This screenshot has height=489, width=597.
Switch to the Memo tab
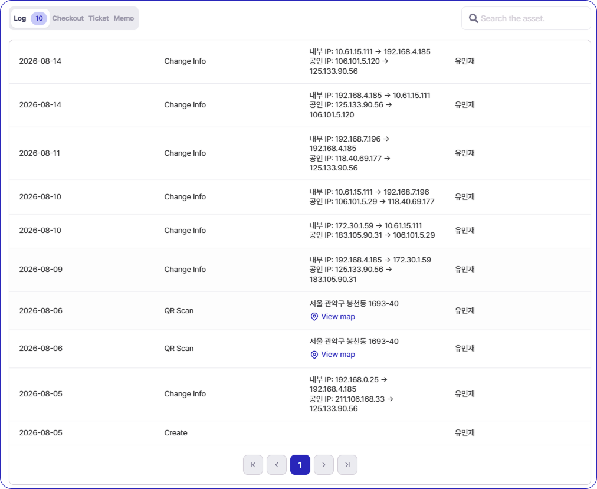tap(124, 18)
